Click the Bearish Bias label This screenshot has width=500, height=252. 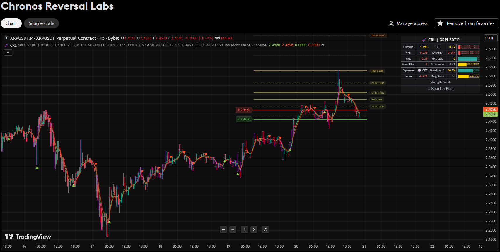point(440,89)
